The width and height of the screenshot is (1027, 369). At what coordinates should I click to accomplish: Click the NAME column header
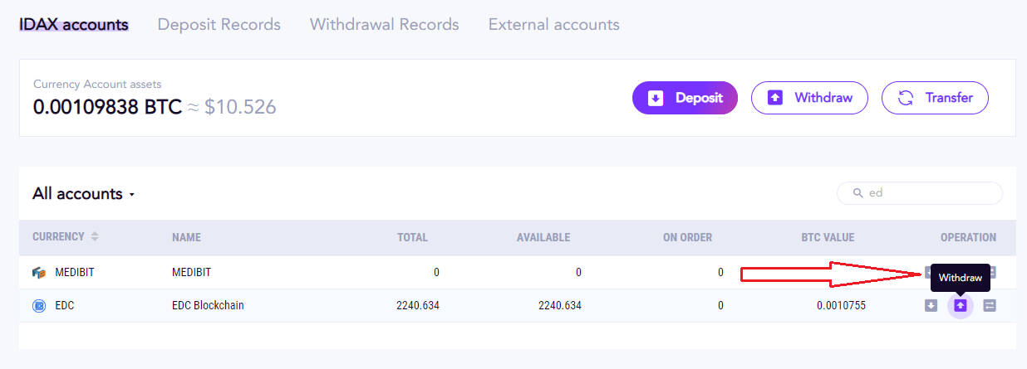187,237
